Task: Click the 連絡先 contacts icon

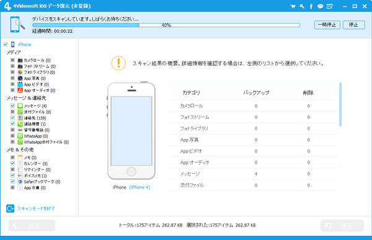Action: click(20, 118)
